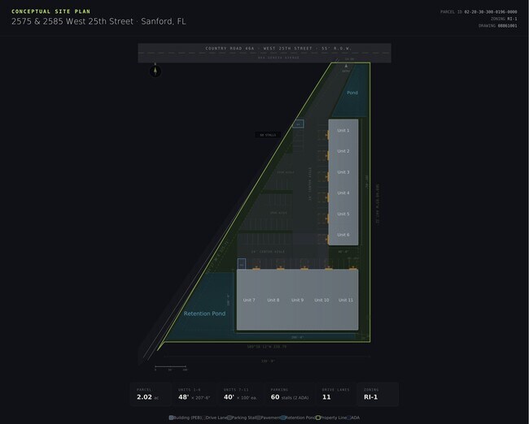Click the ADA parking symbol near Unit 1

pyautogui.click(x=299, y=123)
